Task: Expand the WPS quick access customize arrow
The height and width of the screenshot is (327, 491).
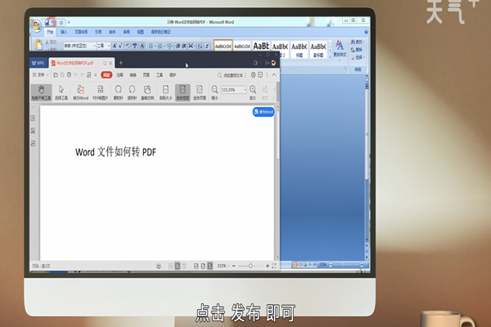Action: [x=96, y=74]
